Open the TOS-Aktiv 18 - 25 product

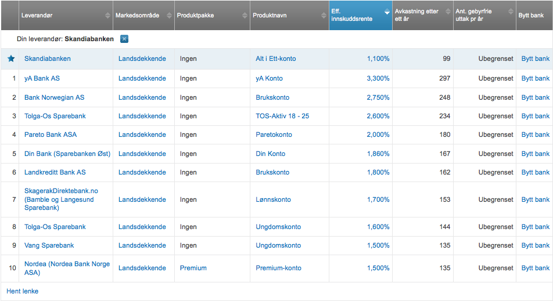click(x=282, y=116)
